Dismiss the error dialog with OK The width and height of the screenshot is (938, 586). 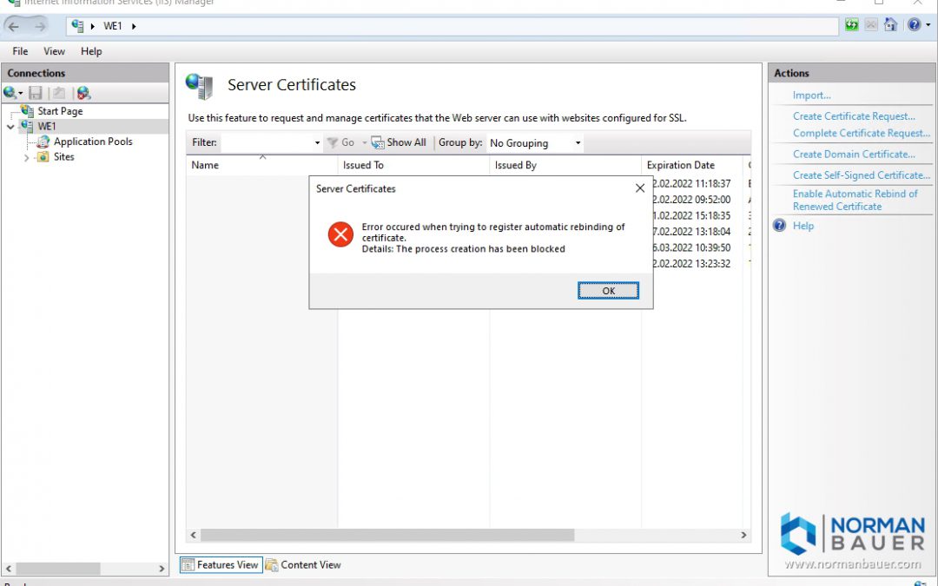pyautogui.click(x=607, y=290)
